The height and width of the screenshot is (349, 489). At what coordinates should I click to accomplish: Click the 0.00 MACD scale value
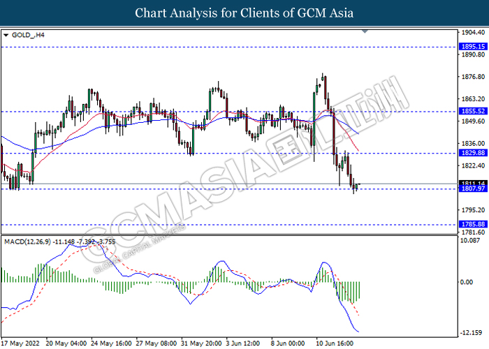tap(467, 282)
